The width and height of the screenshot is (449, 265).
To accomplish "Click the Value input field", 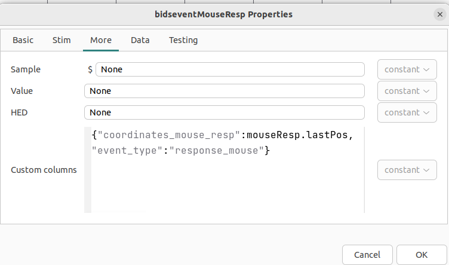I will (x=224, y=91).
